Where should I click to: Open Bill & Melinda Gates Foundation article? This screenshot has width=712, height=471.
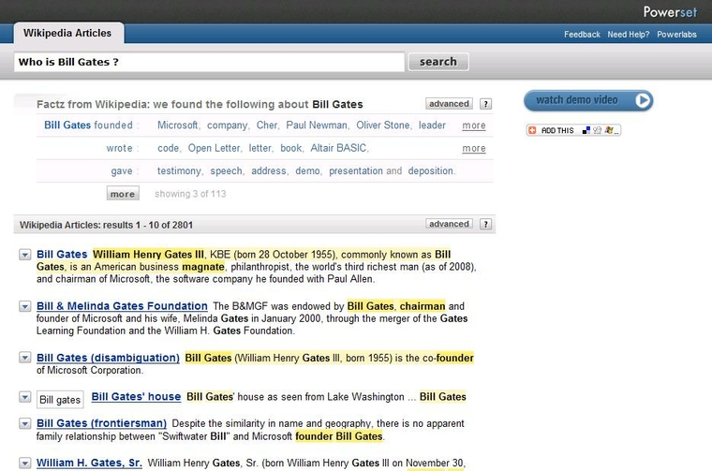(x=122, y=306)
